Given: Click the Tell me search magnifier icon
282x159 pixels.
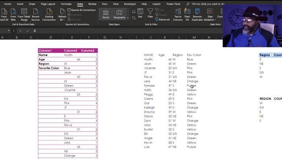Looking at the screenshot, I should (x=188, y=4).
